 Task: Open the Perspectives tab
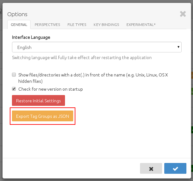47,25
